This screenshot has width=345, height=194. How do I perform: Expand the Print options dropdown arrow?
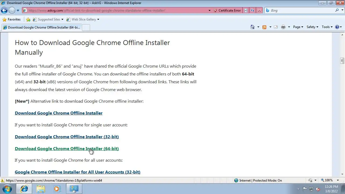[289, 27]
